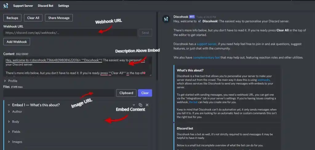Click into the Content text area
The width and height of the screenshot is (315, 150).
[x=78, y=66]
